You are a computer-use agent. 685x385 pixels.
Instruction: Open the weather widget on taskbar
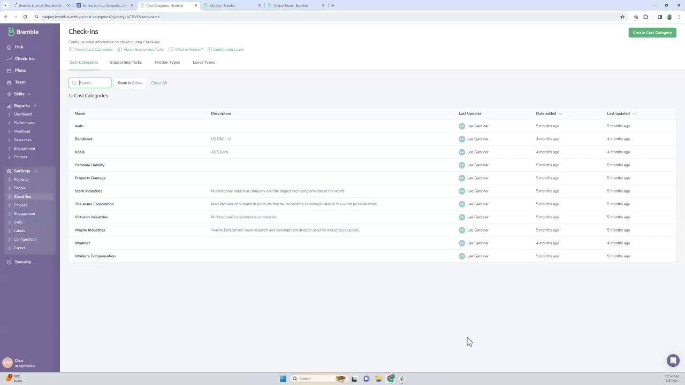tap(15, 378)
